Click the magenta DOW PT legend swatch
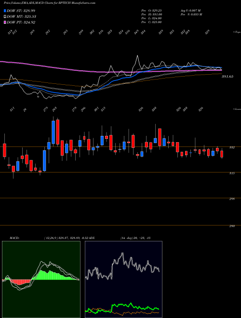 point(5,22)
